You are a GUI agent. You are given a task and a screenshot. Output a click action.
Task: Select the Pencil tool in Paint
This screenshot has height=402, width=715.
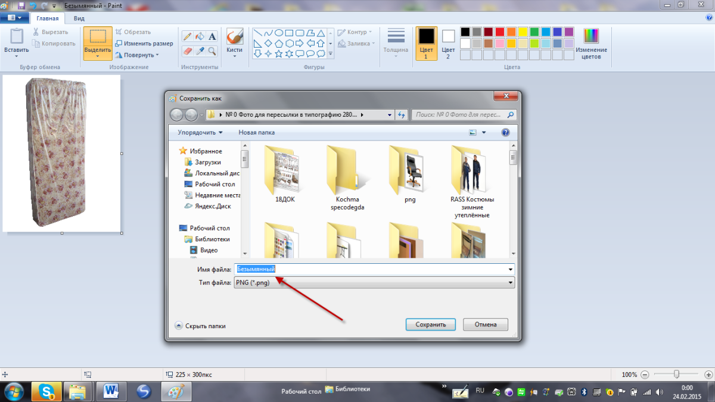187,37
